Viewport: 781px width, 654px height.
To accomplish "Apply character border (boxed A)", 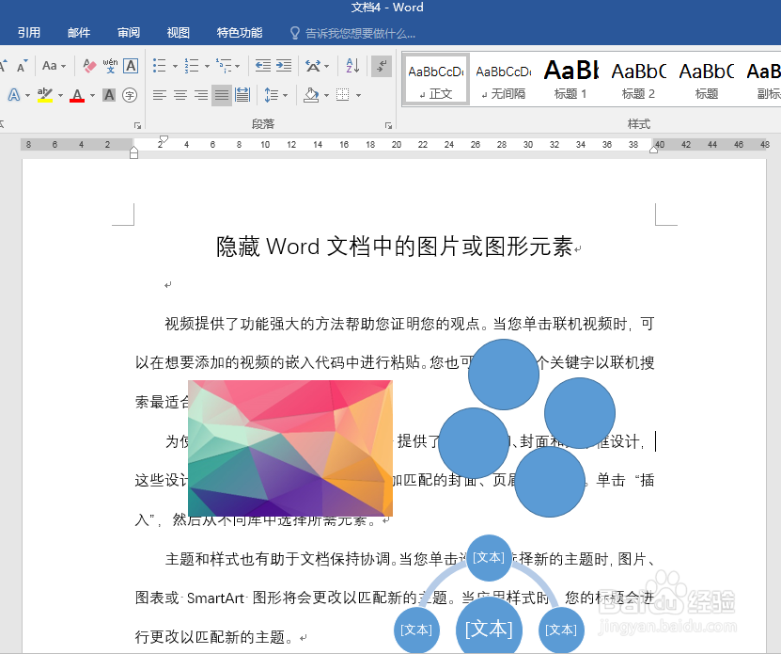I will 131,66.
